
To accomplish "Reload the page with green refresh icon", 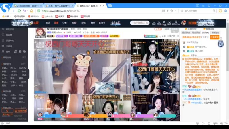I will click(x=19, y=11).
